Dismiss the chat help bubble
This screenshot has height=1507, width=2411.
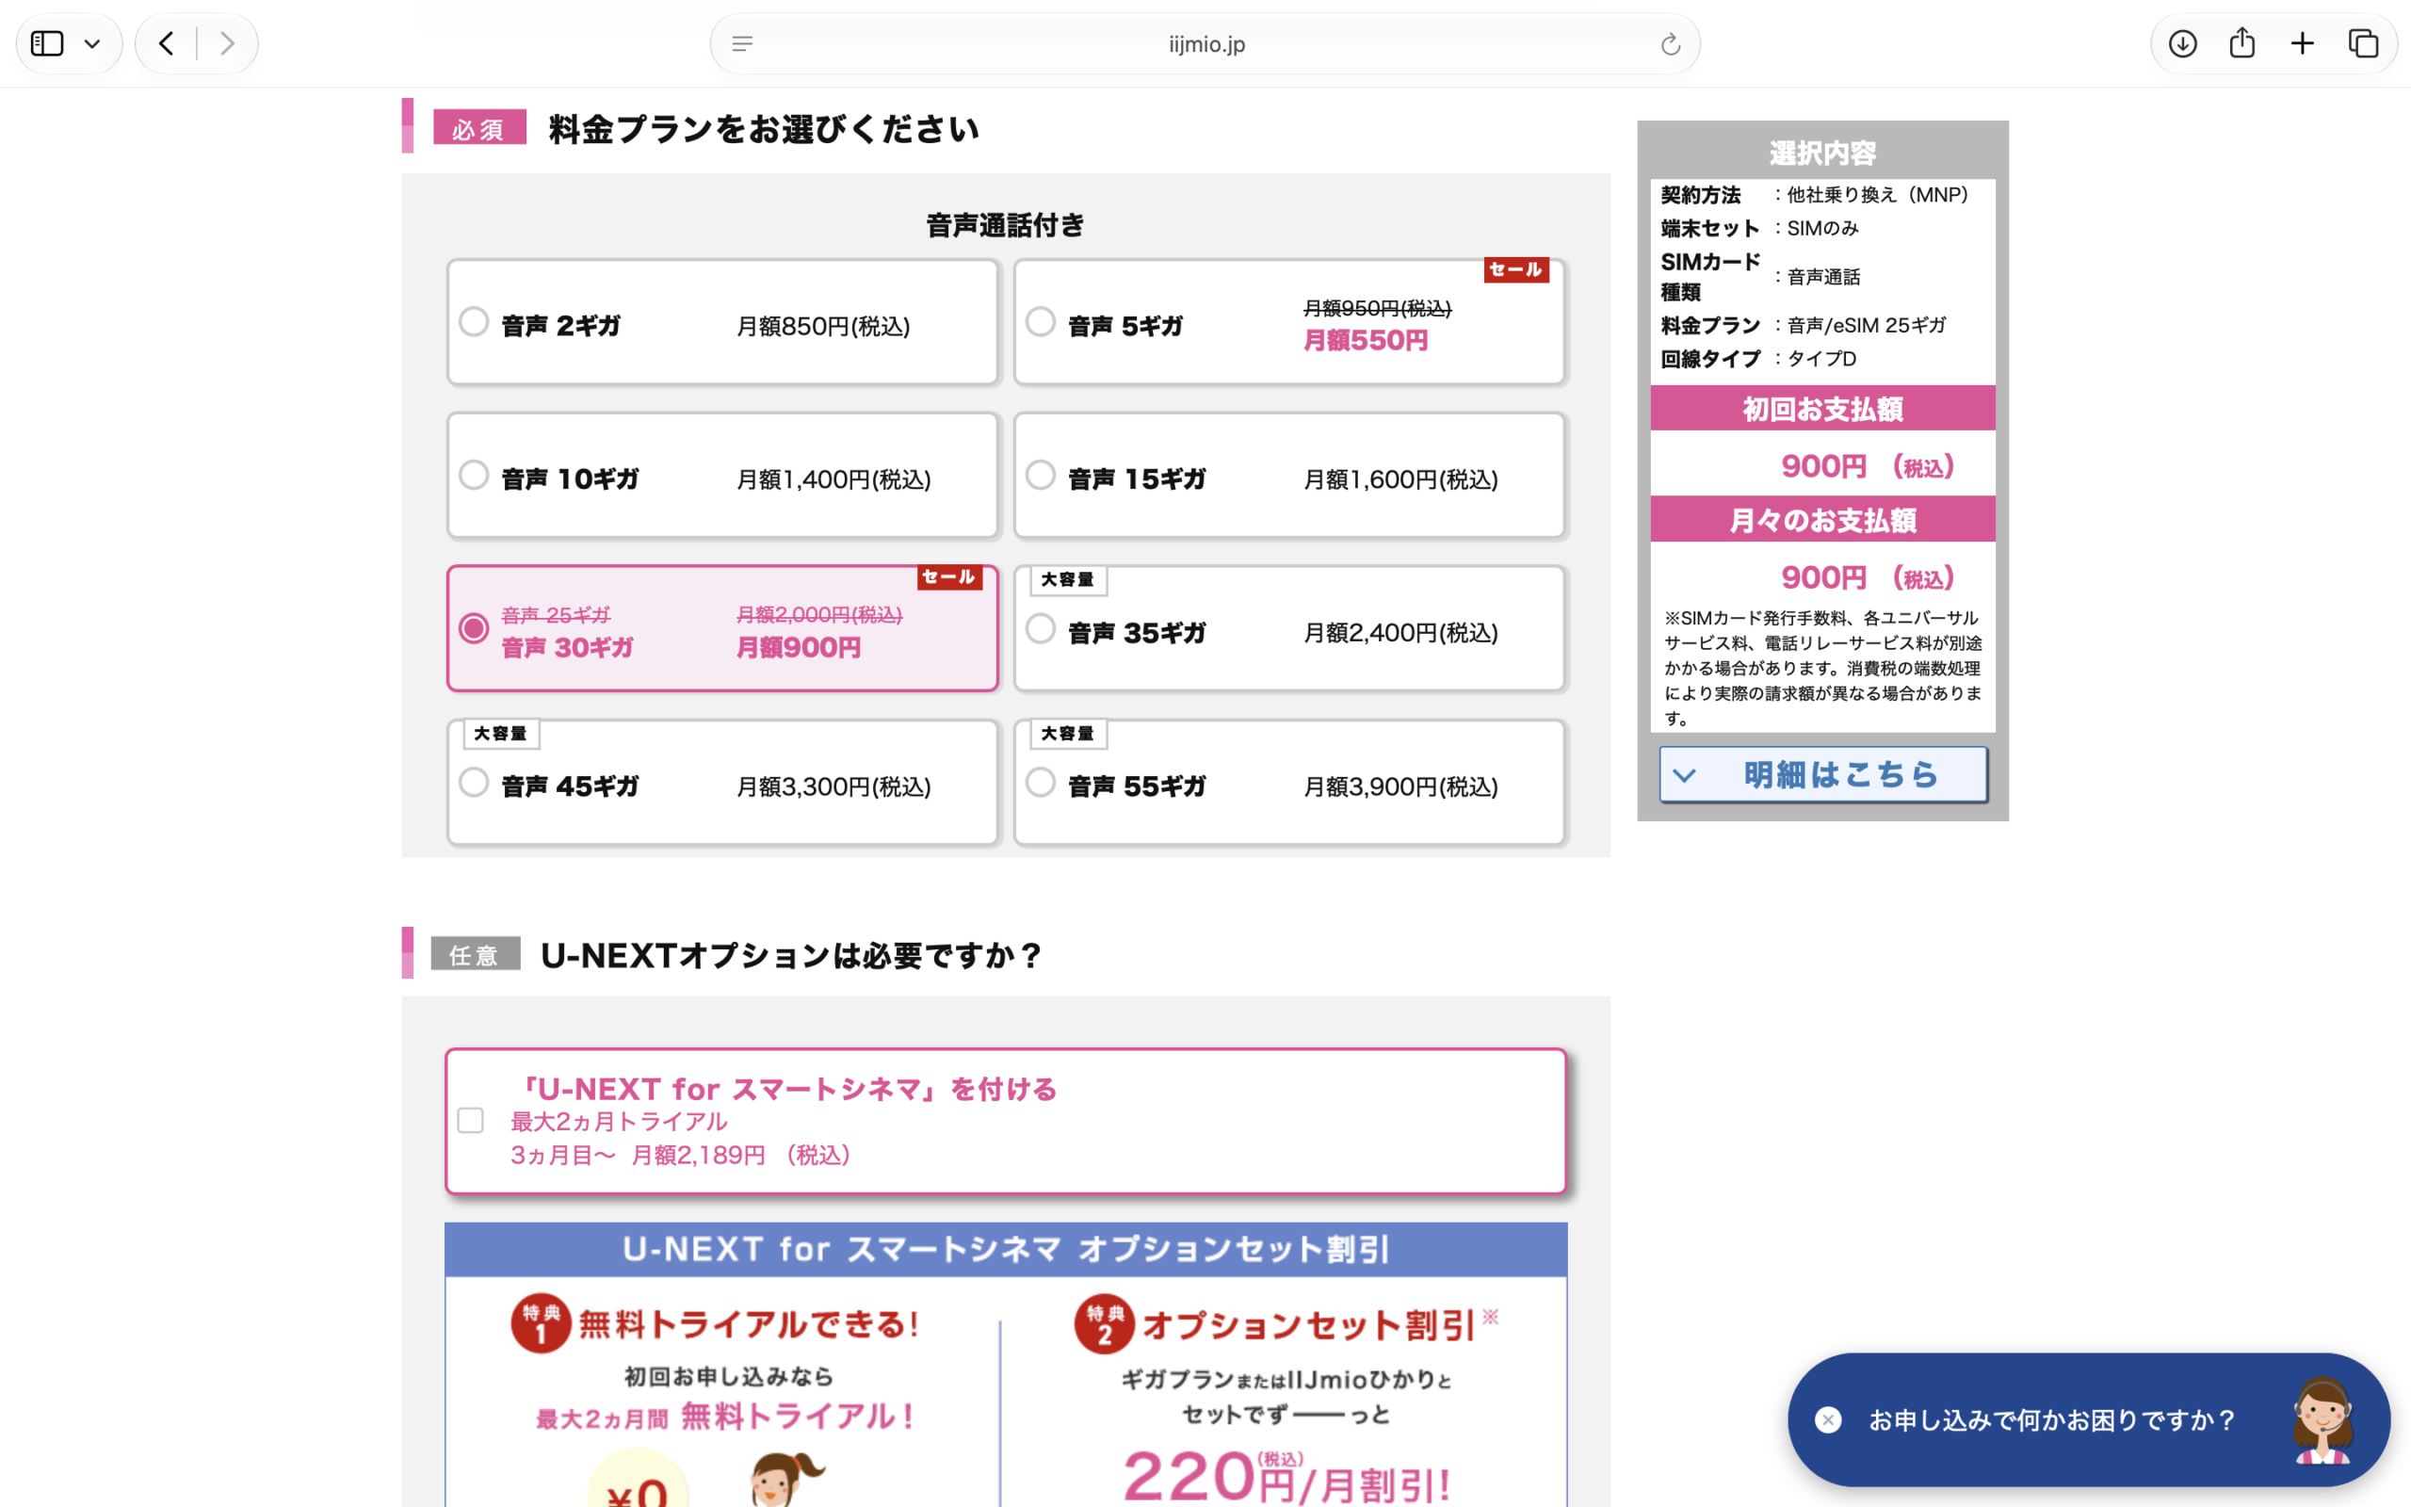(x=1828, y=1419)
